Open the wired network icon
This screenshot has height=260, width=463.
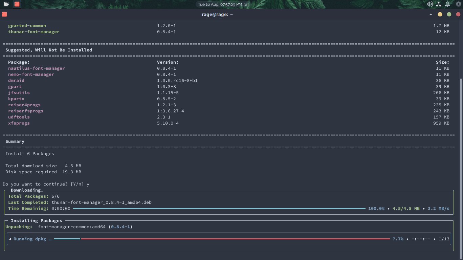[x=439, y=4]
